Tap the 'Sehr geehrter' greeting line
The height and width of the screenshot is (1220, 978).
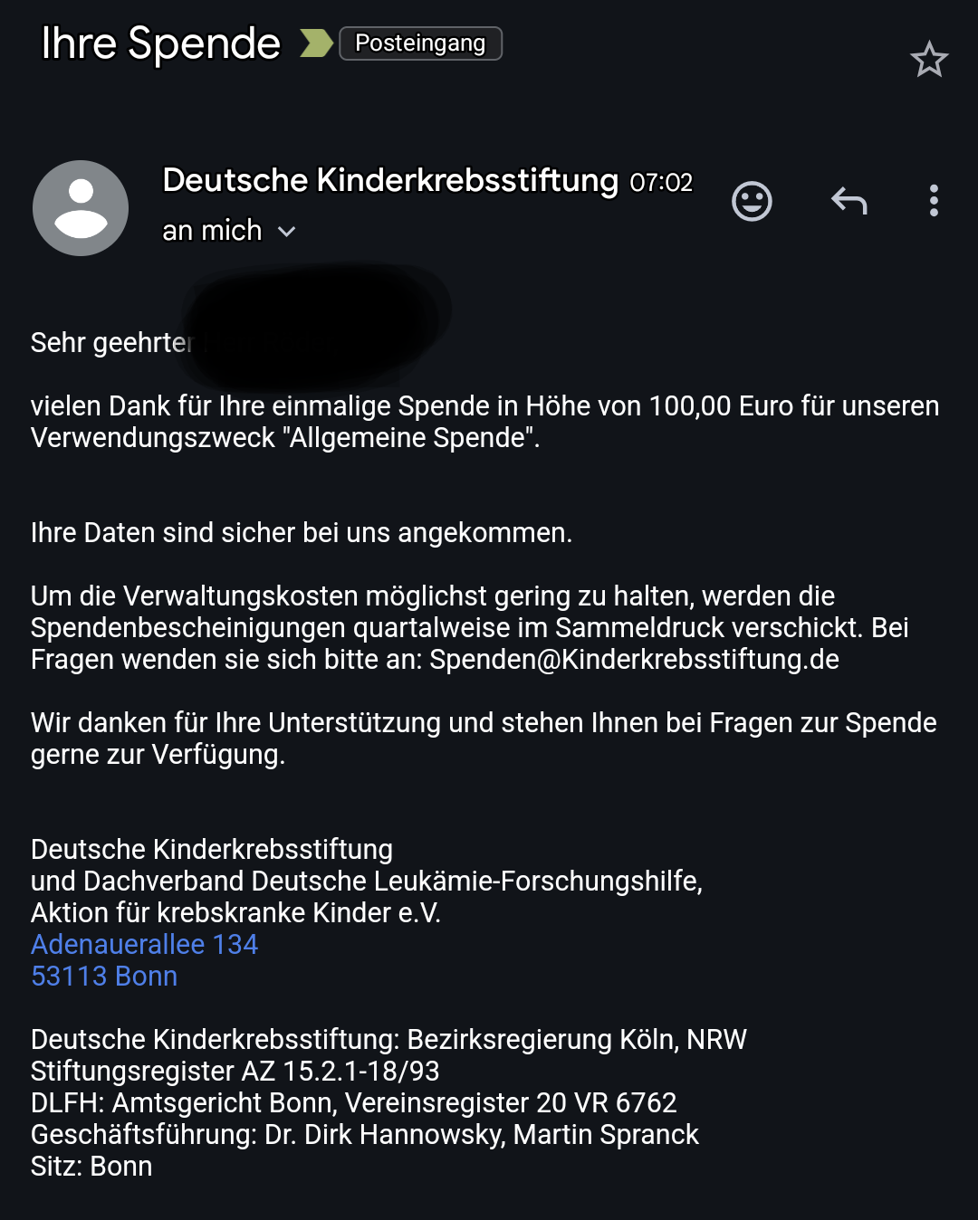pos(109,342)
